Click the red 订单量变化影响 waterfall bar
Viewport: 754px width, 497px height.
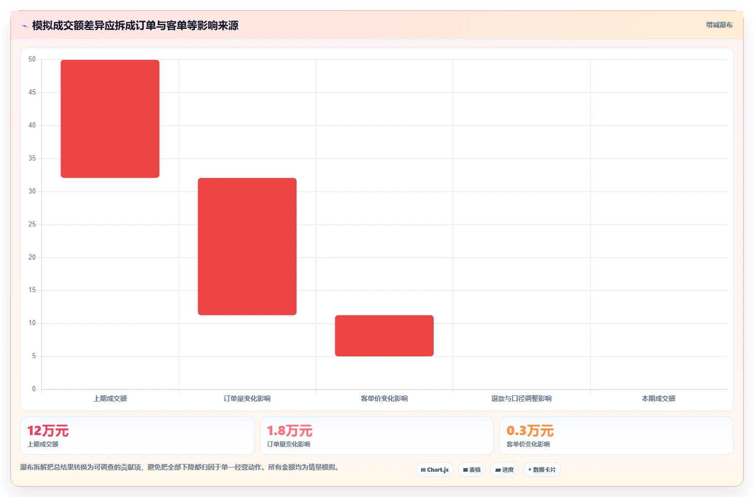pyautogui.click(x=247, y=247)
